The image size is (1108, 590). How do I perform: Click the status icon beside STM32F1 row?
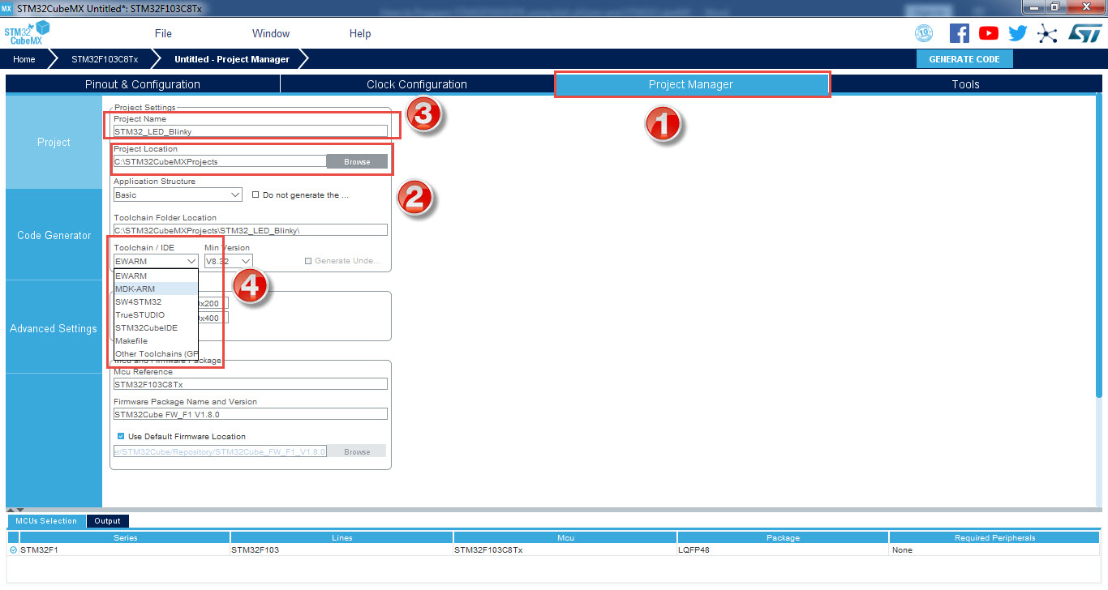pyautogui.click(x=13, y=549)
